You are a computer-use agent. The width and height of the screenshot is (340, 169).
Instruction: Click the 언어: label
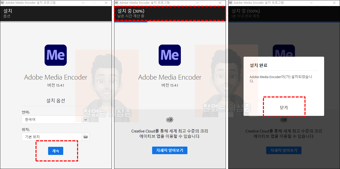tap(26, 112)
